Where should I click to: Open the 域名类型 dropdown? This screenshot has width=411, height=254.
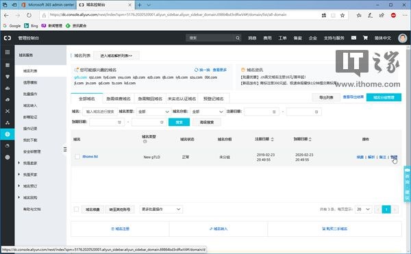pyautogui.click(x=153, y=112)
